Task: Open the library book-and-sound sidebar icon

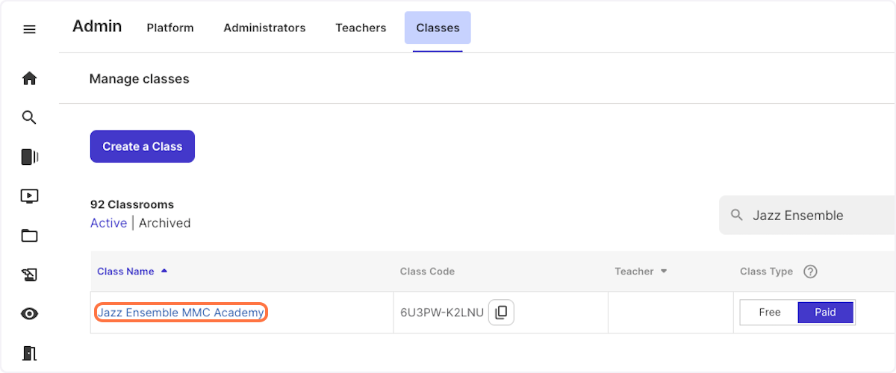Action: (29, 157)
